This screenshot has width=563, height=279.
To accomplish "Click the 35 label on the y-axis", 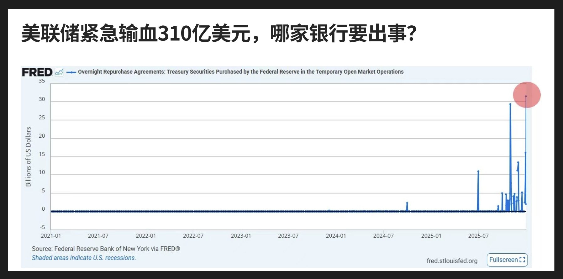I will click(x=42, y=81).
